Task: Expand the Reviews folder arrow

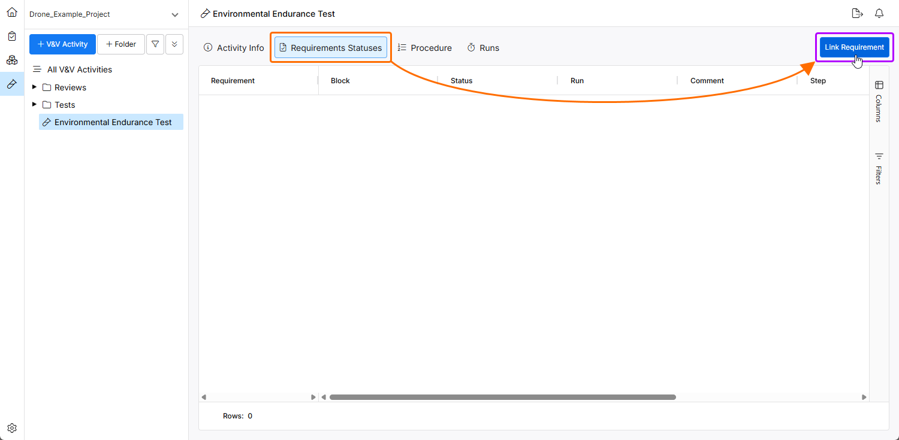Action: [x=34, y=87]
